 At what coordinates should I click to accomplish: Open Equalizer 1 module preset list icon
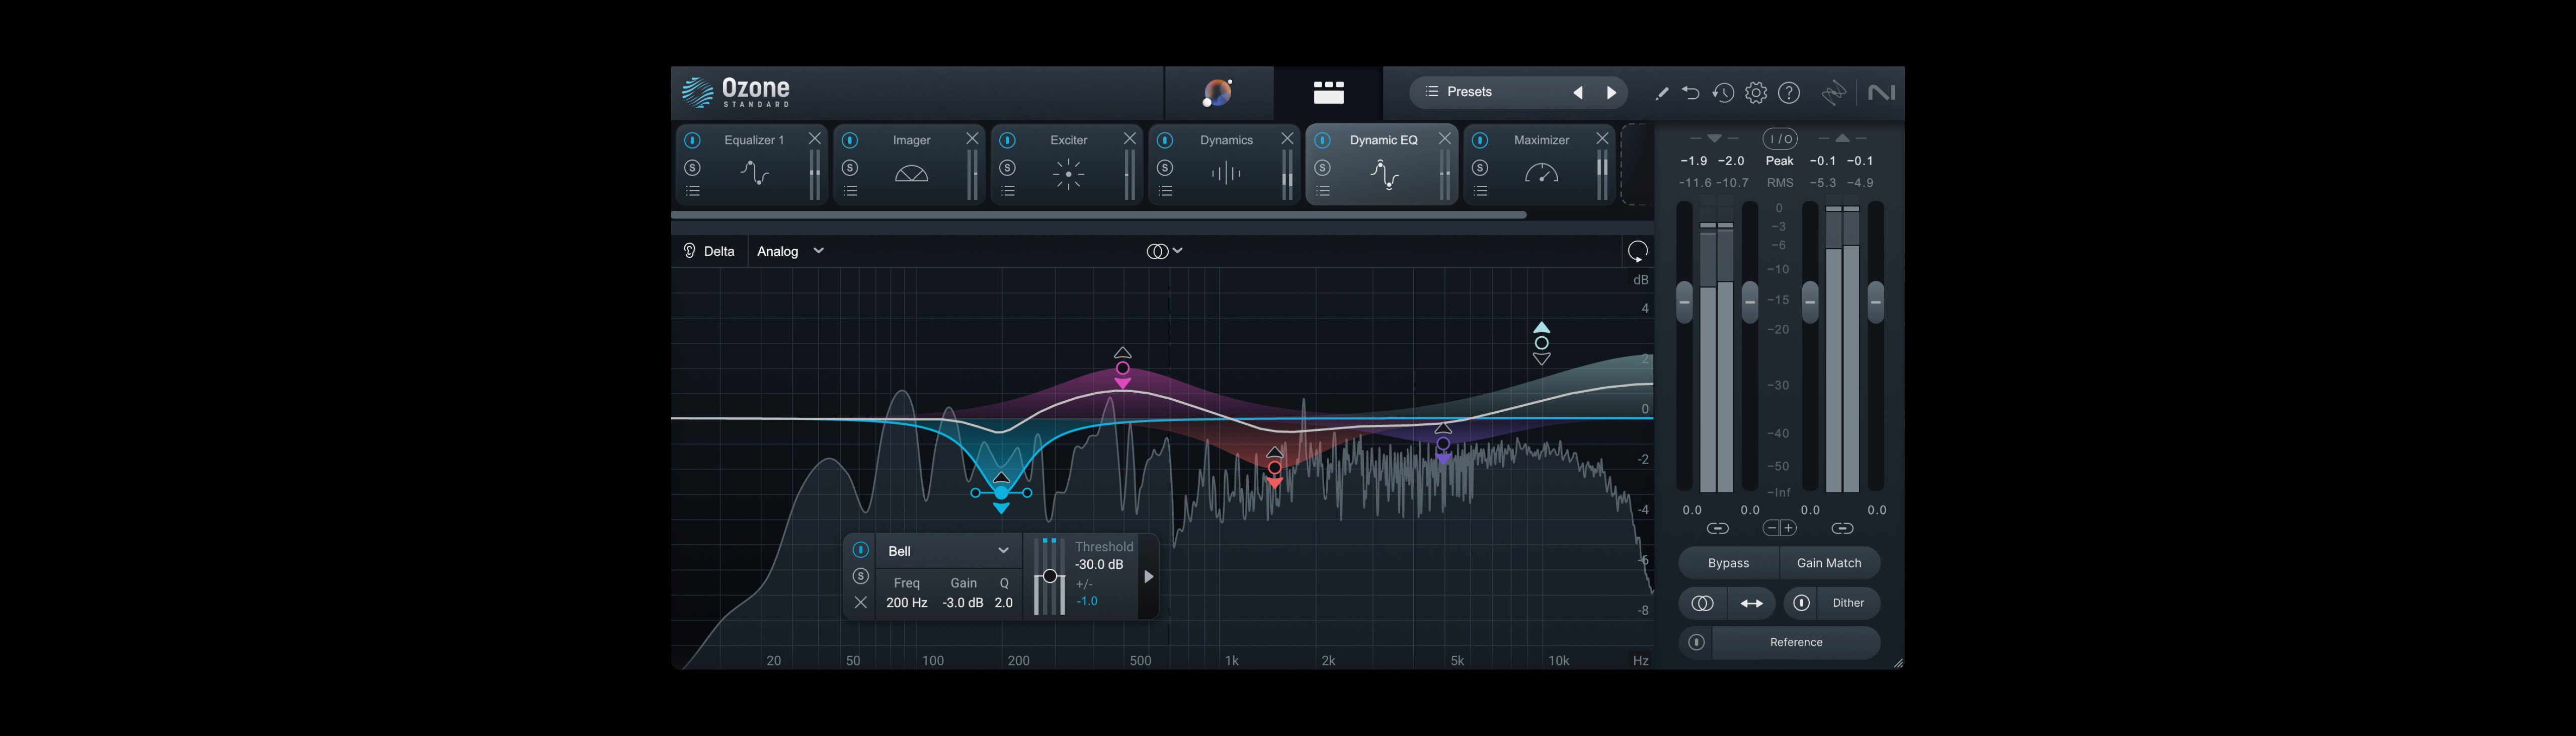(x=693, y=191)
